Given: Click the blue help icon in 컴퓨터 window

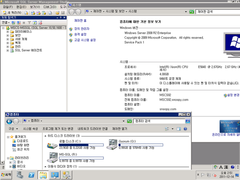Looking at the screenshot, I should point(185,129).
